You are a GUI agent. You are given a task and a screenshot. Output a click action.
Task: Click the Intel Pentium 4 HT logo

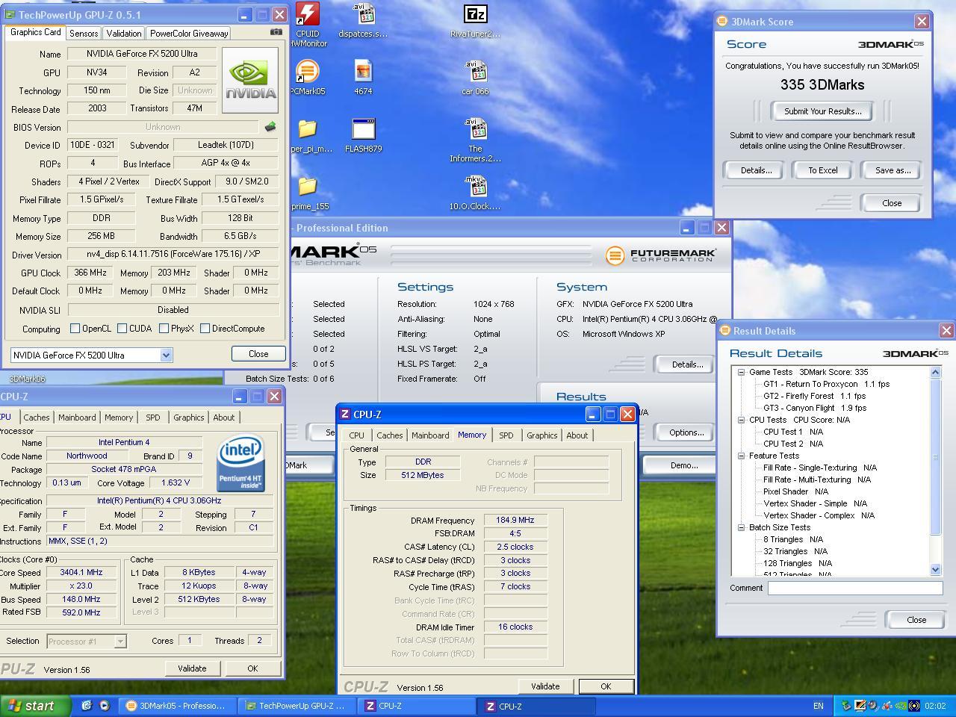[x=240, y=465]
